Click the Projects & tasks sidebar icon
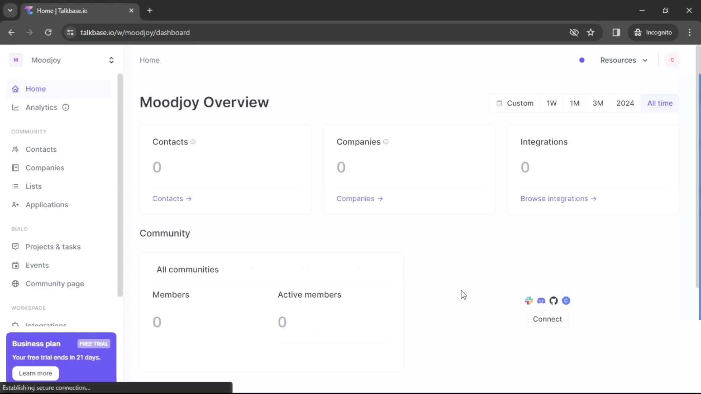The image size is (701, 394). (15, 247)
